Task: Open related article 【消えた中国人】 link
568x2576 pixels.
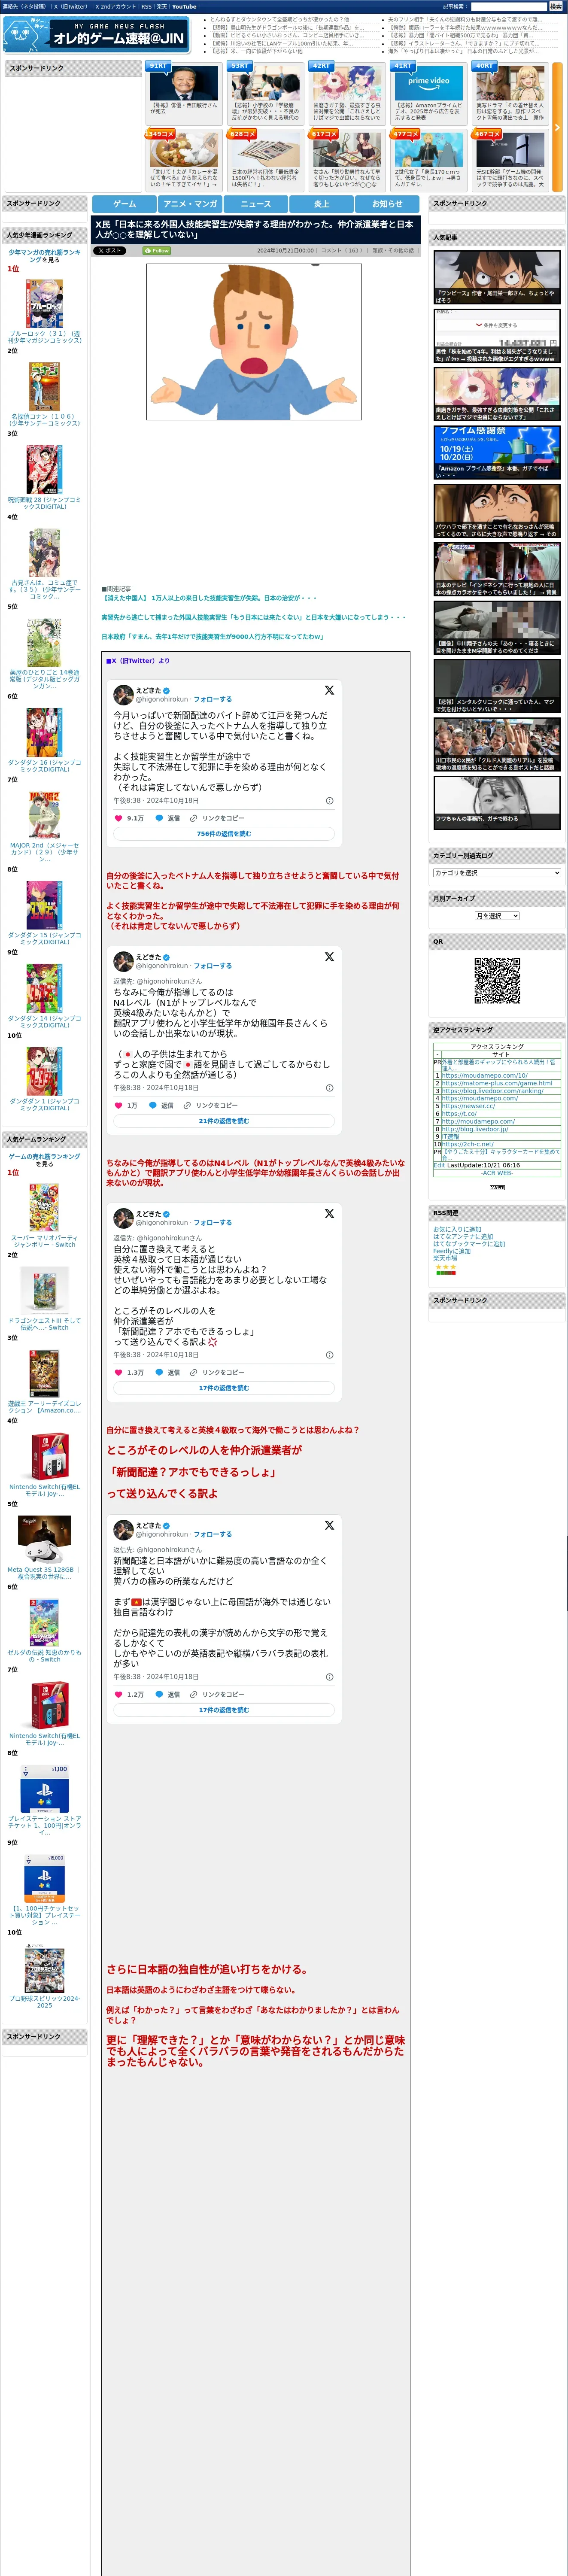Action: pos(209,598)
